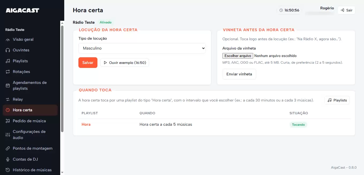364x175 pixels.
Task: Open the Hora playlist link
Action: (x=86, y=124)
